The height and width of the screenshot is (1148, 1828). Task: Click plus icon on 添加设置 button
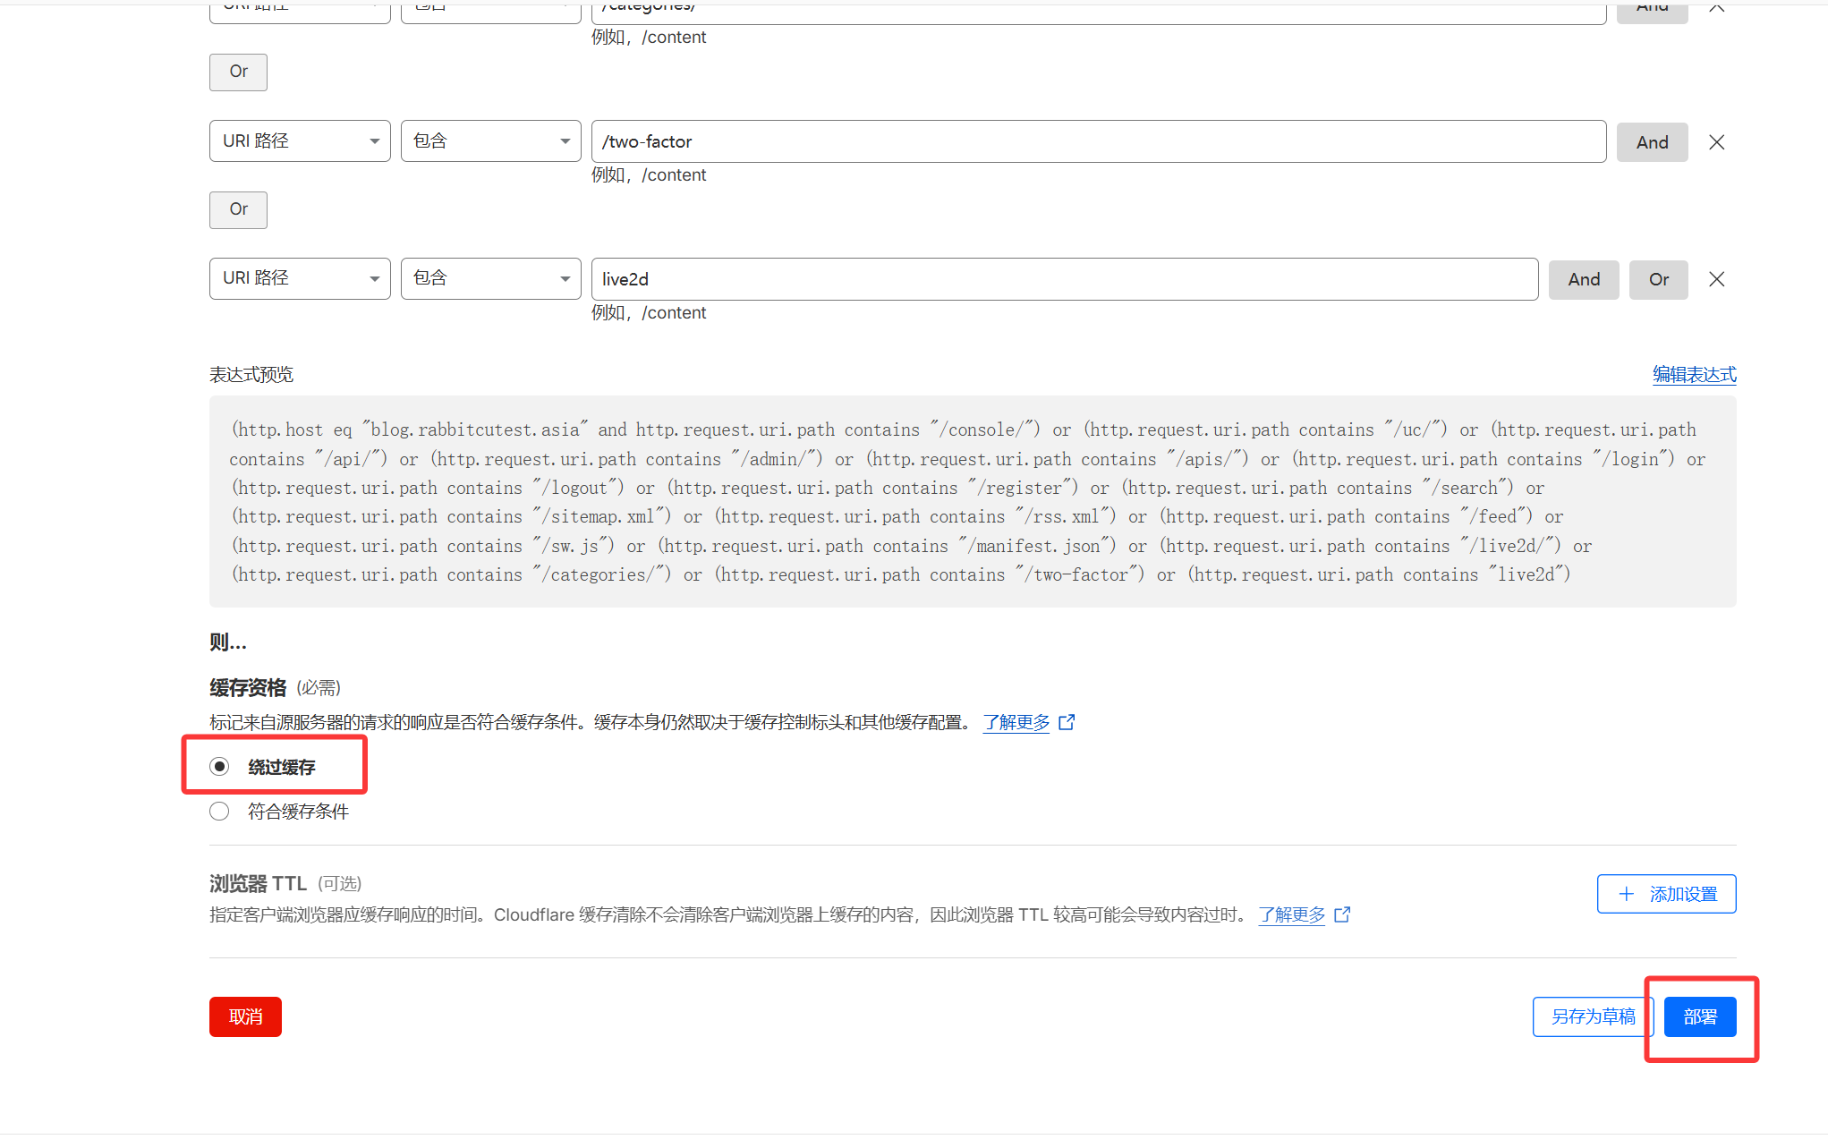point(1626,894)
